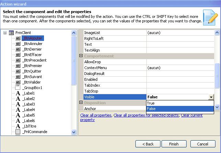Click the _PnlCommande panel icon
The height and width of the screenshot is (153, 221).
18,132
